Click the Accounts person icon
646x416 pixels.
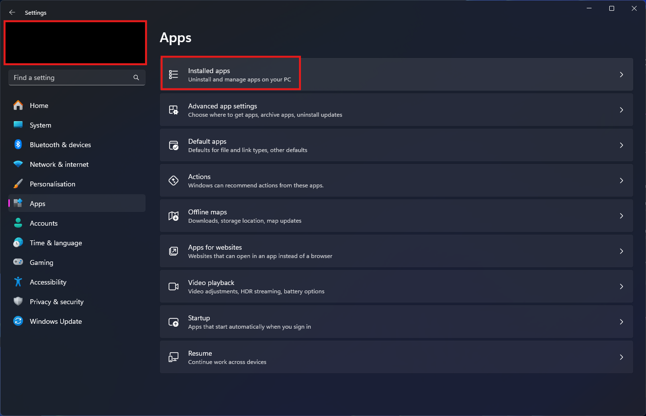[18, 223]
